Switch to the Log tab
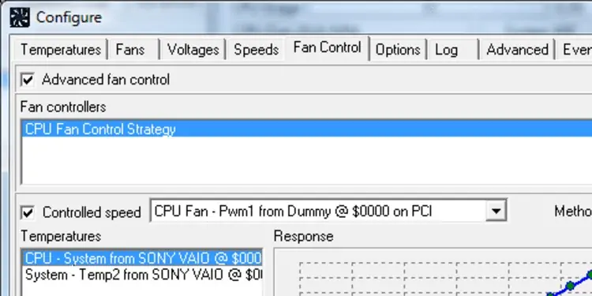The width and height of the screenshot is (592, 296). 446,50
